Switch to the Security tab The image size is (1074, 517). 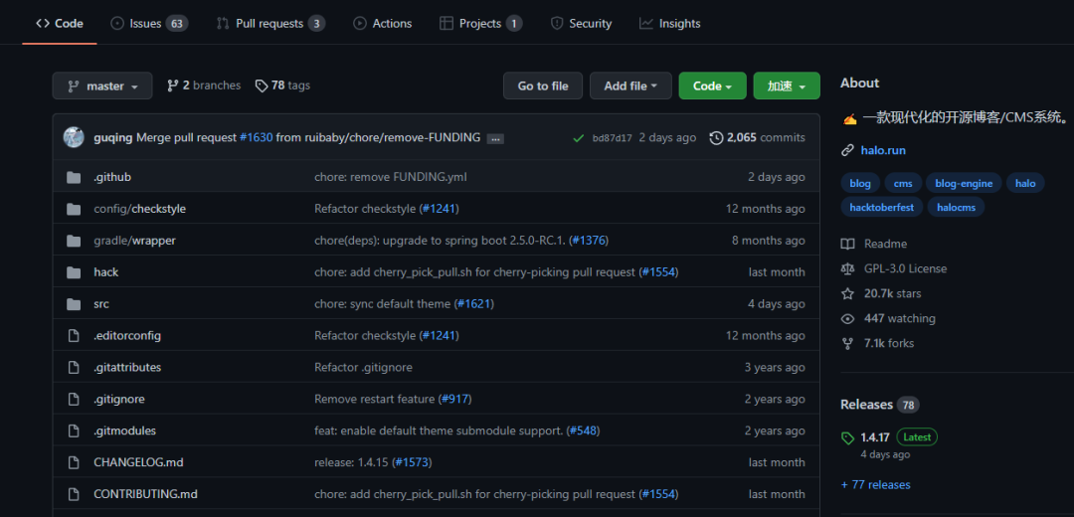pos(581,23)
